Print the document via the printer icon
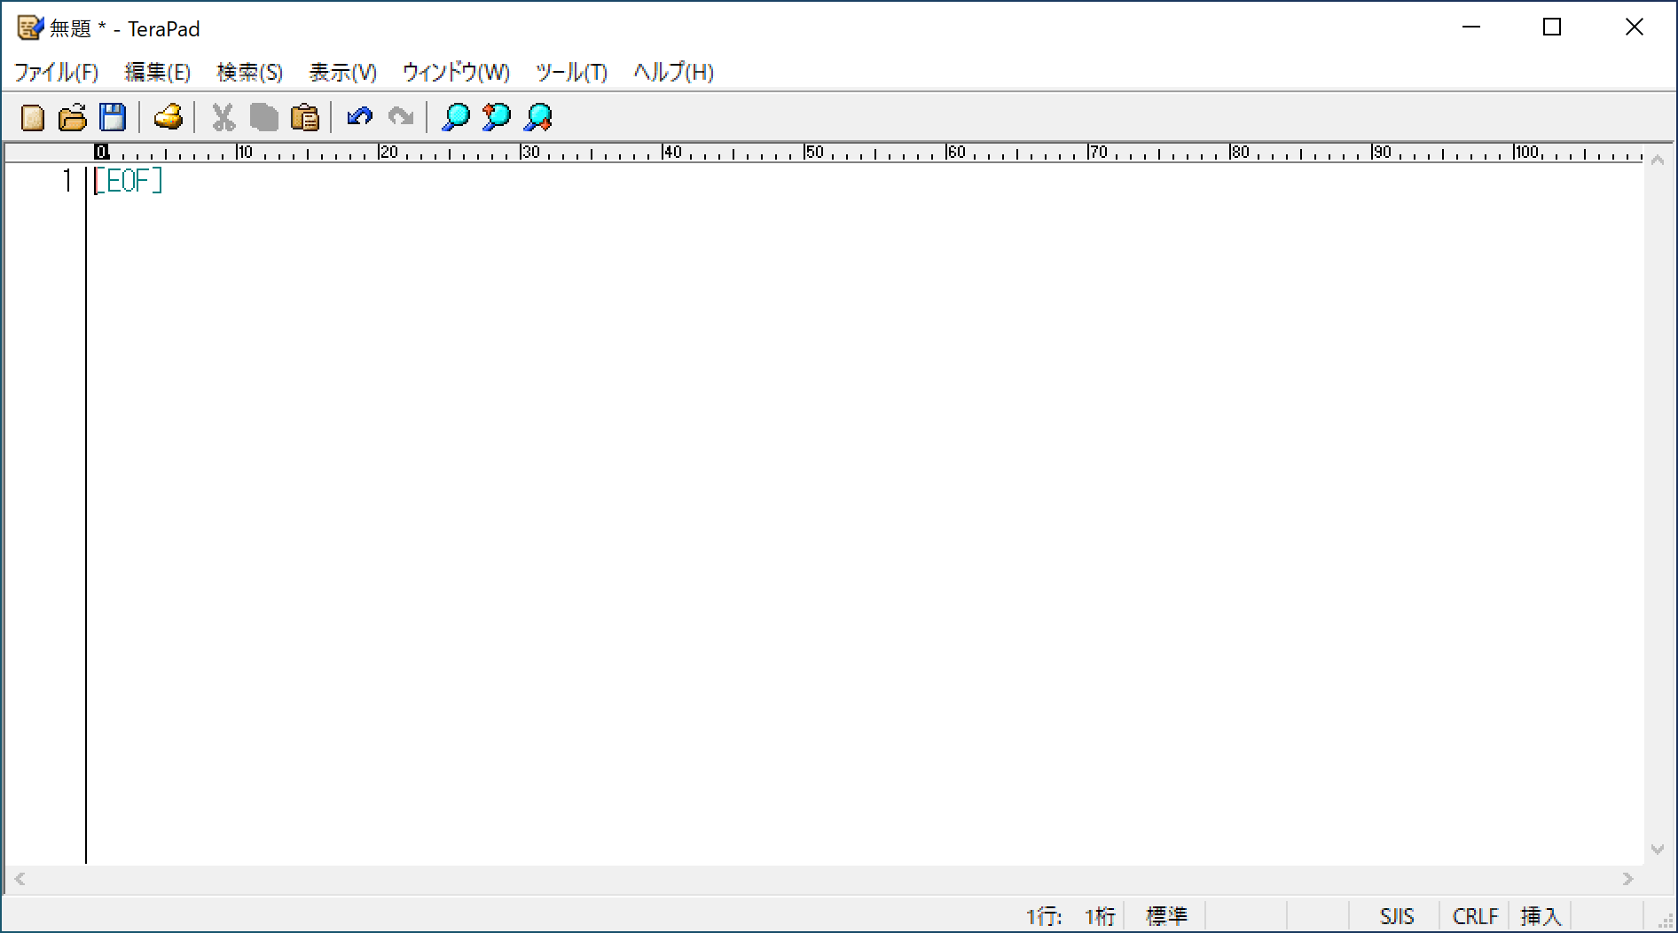This screenshot has height=933, width=1678. pos(168,117)
